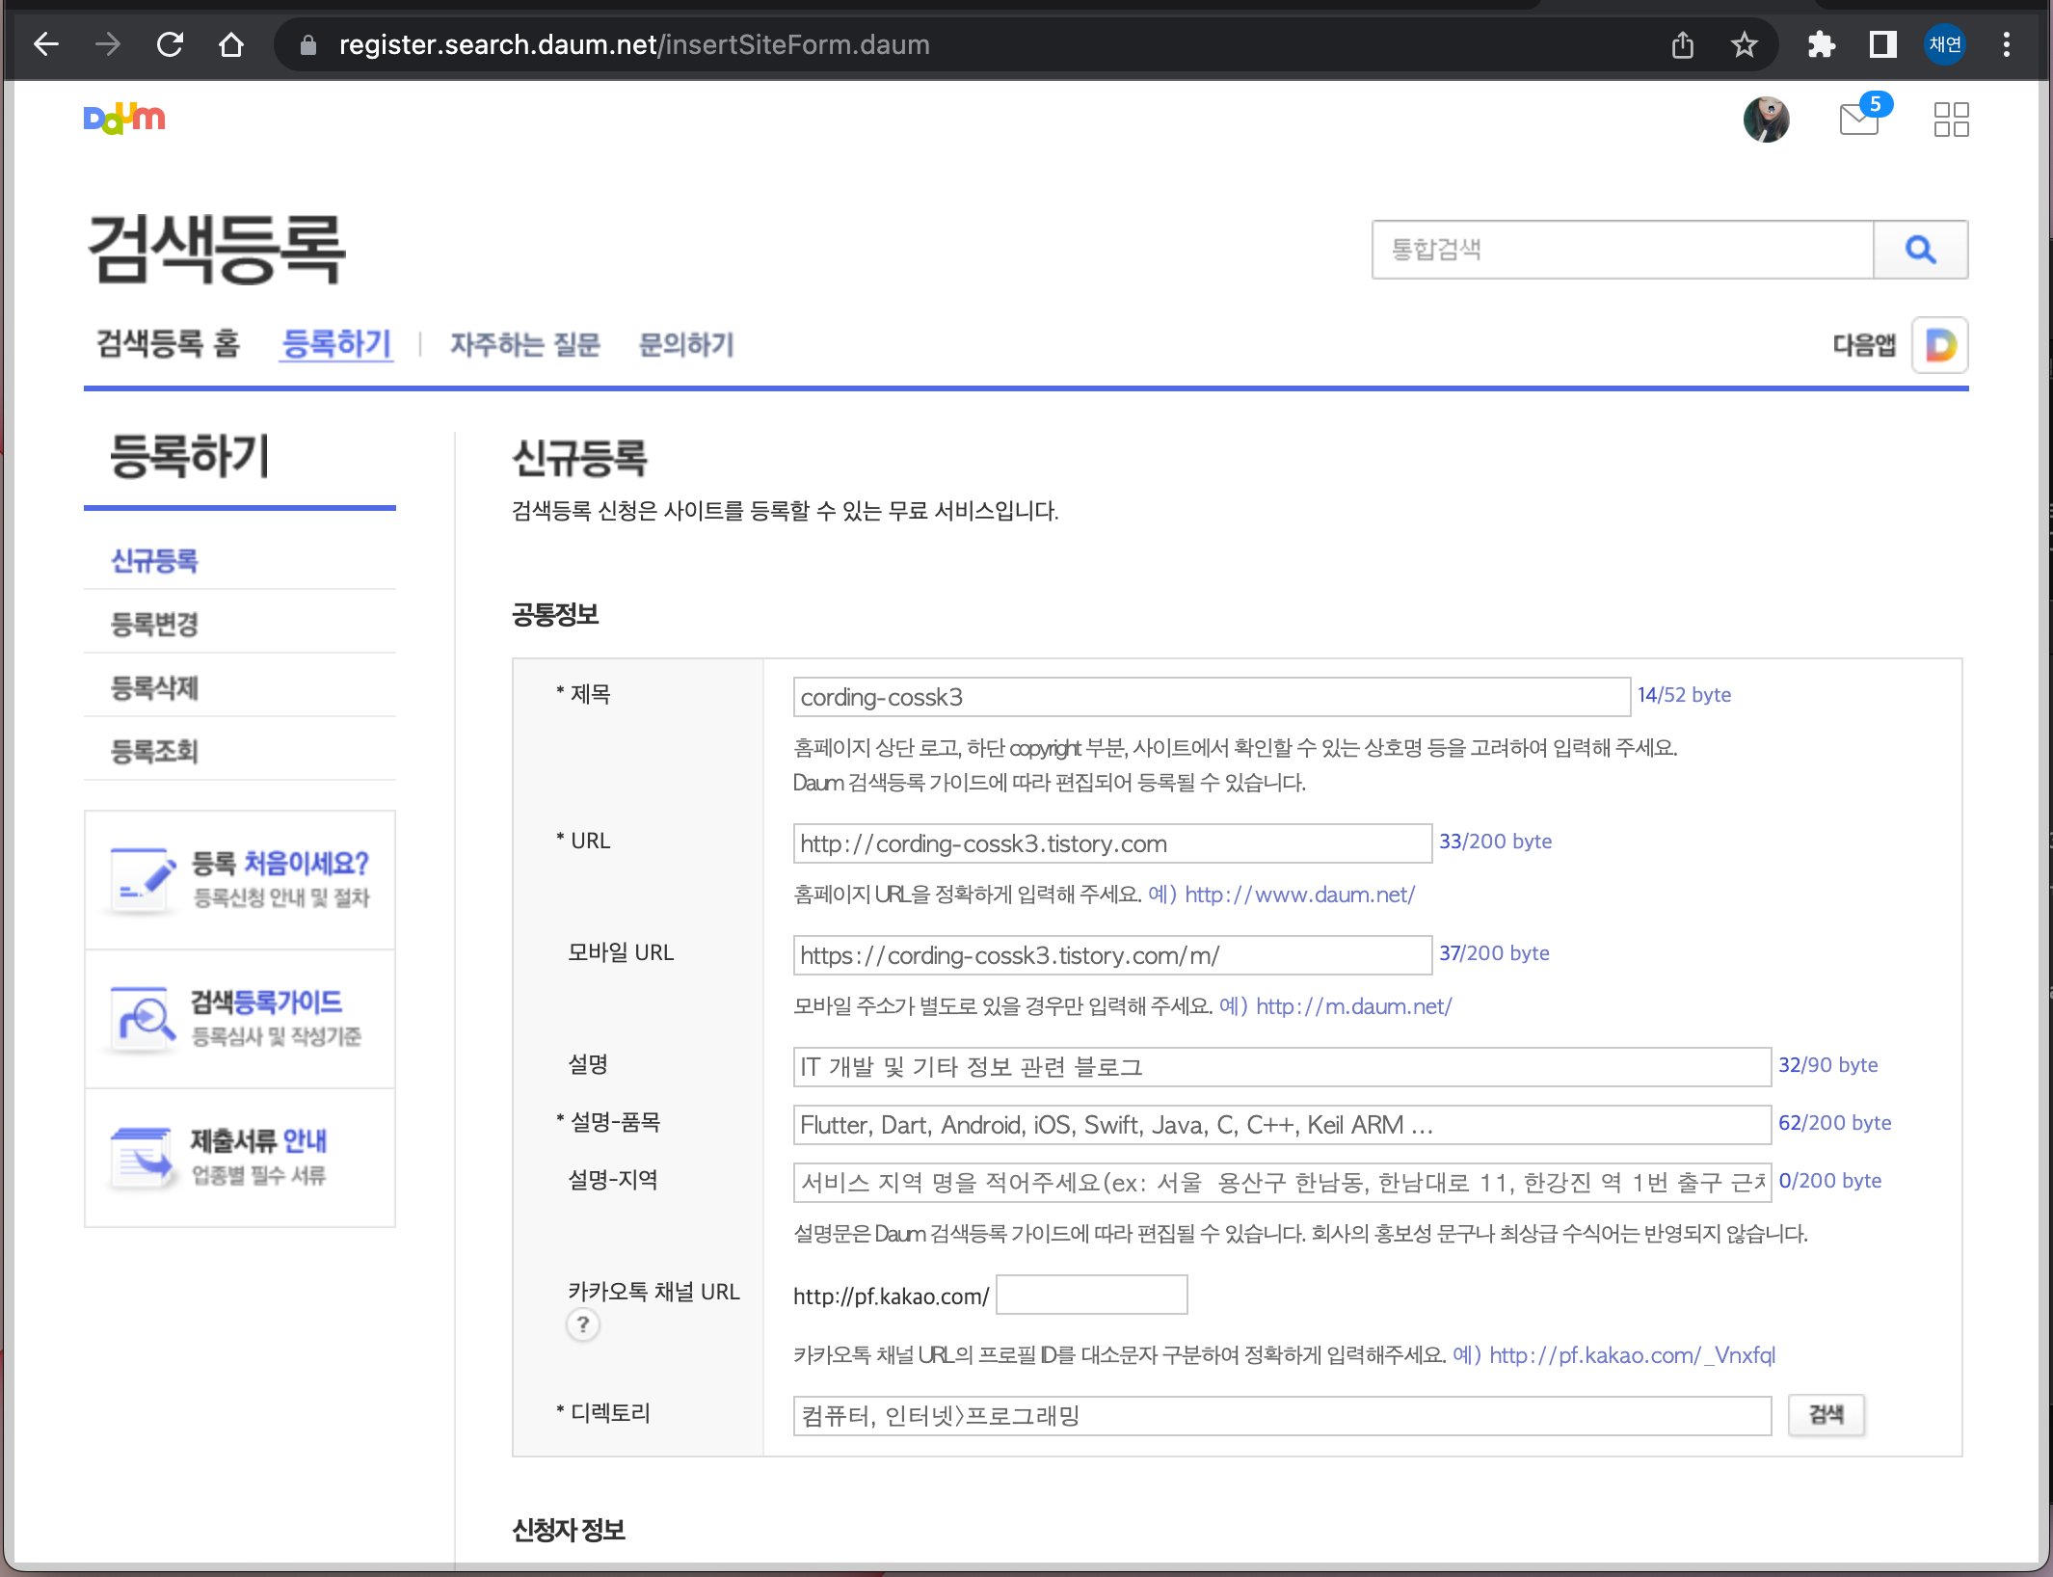
Task: Go back with browser back arrow
Action: (x=46, y=44)
